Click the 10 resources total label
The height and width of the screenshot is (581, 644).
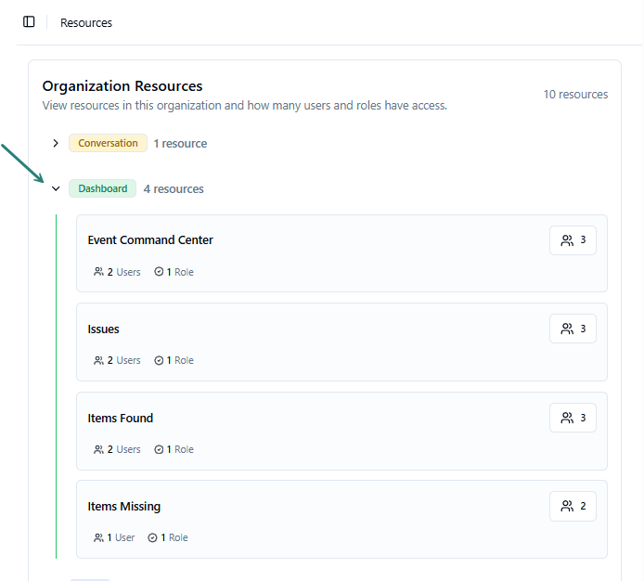point(575,95)
